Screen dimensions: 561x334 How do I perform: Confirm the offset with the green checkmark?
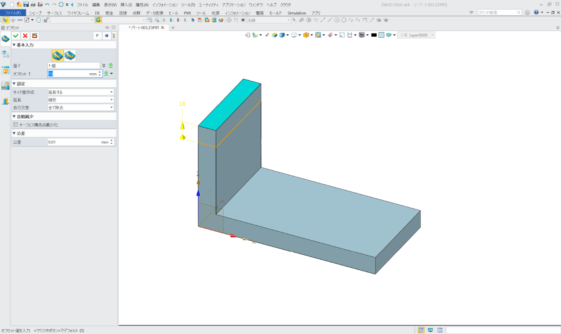click(x=16, y=36)
